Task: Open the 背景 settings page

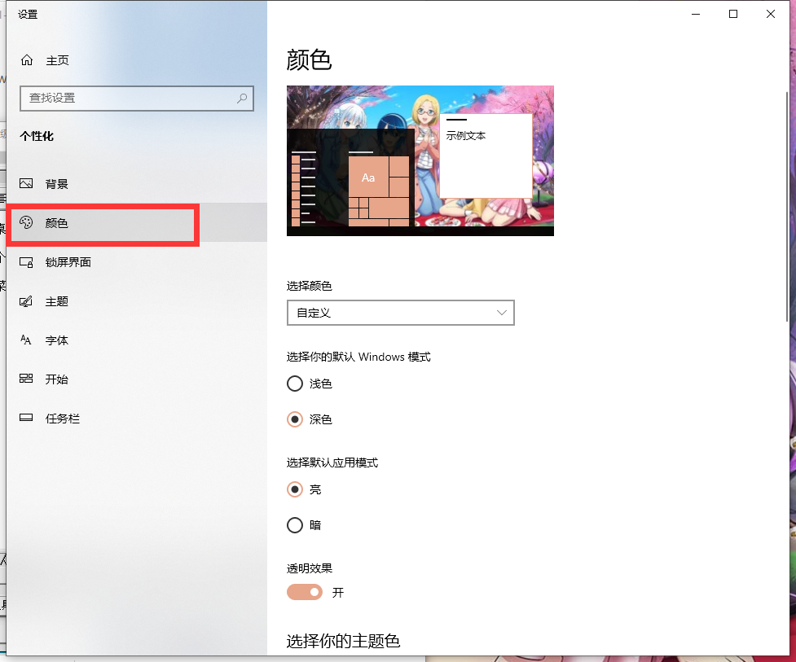Action: 137,184
